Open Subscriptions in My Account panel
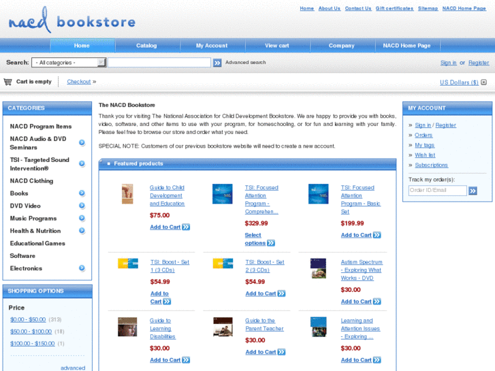The image size is (495, 371). click(431, 165)
